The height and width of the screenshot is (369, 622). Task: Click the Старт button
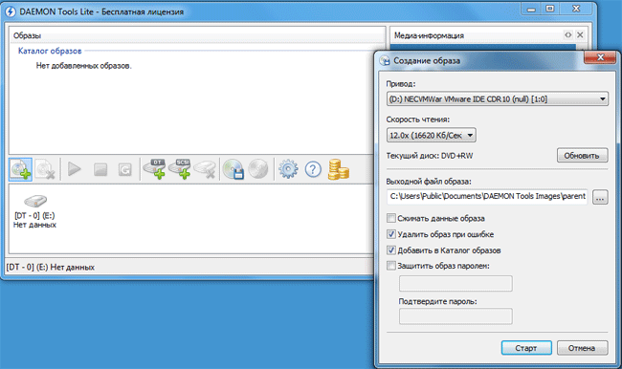coord(526,348)
